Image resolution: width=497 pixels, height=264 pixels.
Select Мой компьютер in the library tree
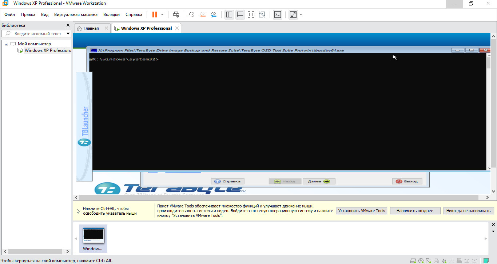tap(34, 44)
